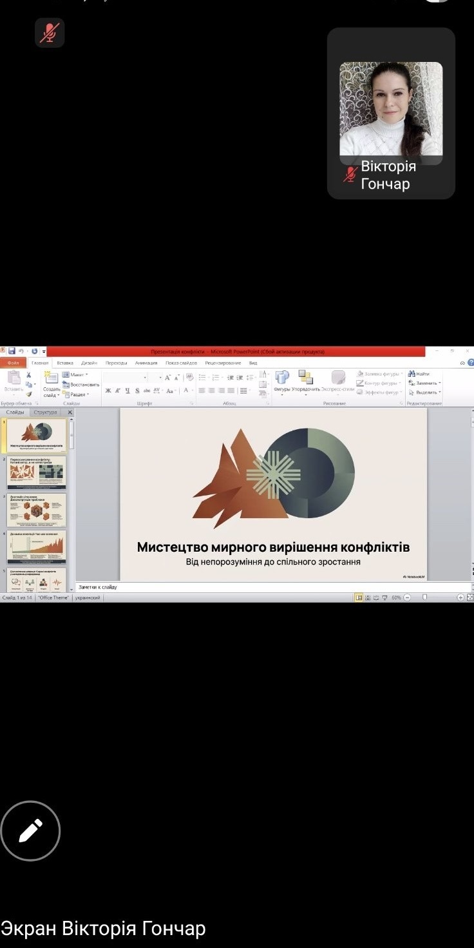Screen dimensions: 474x948
Task: Click the Найти find button
Action: tap(419, 374)
